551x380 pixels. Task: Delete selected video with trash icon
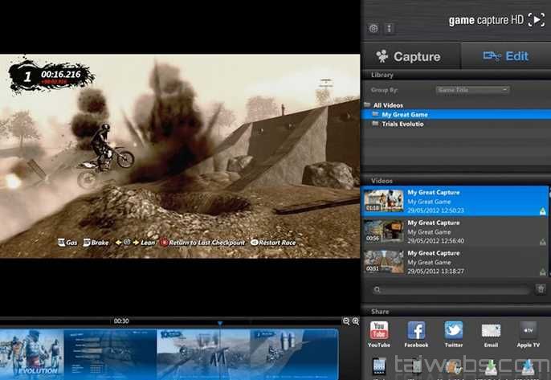point(541,288)
